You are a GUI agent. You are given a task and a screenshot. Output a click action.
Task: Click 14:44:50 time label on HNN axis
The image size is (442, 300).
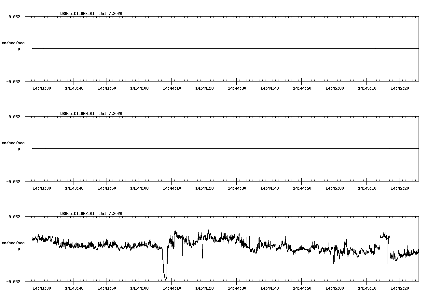pyautogui.click(x=302, y=188)
